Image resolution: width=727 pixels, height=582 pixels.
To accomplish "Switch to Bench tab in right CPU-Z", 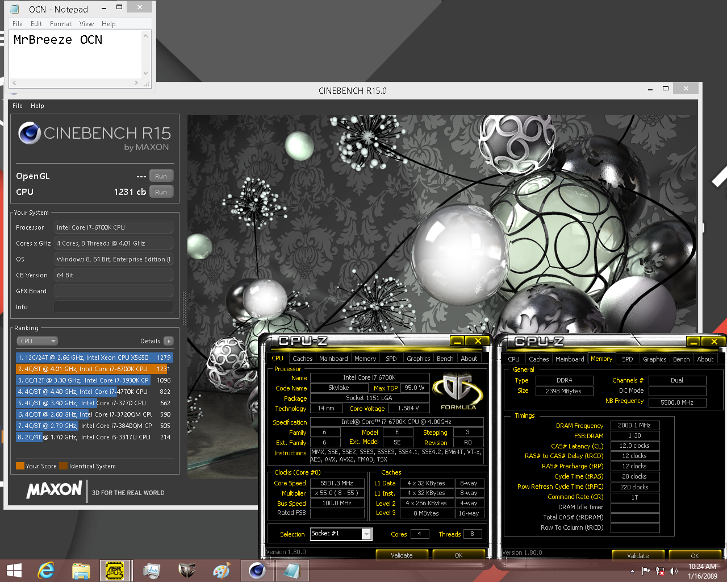I will tap(681, 359).
